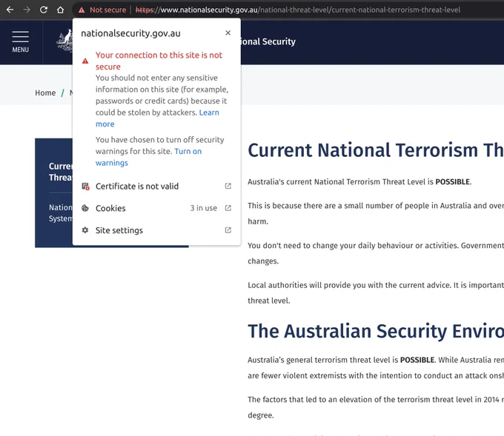Open 'Certificate is not valid' entry
Viewport: 504px width, 436px height.
[156, 187]
